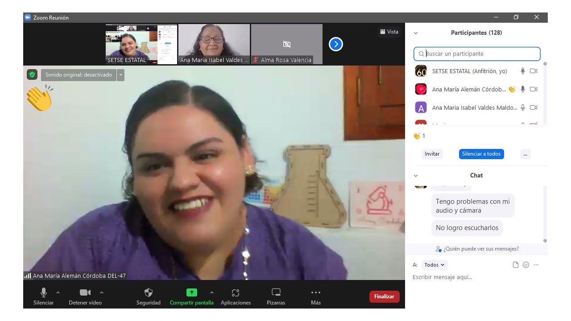Open the emoji picker in chat

(526, 265)
